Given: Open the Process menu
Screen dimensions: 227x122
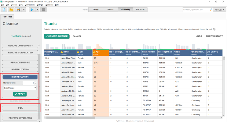Looking at the screenshot, I should pos(14,5).
